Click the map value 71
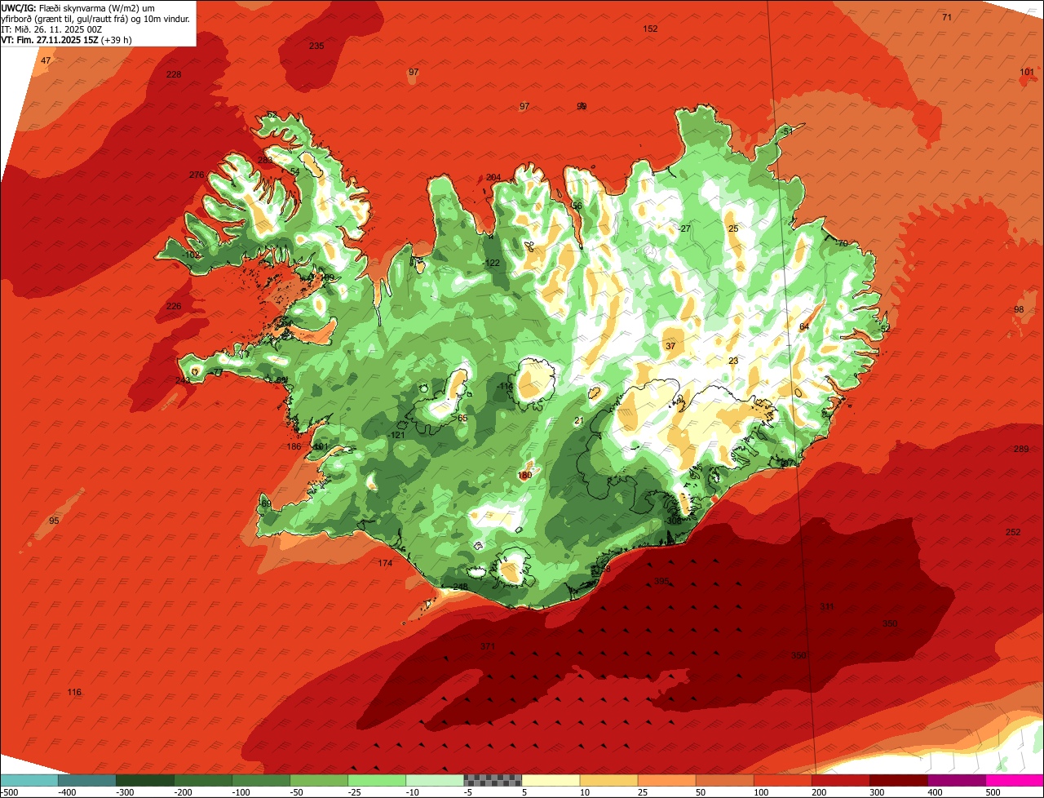 point(947,17)
